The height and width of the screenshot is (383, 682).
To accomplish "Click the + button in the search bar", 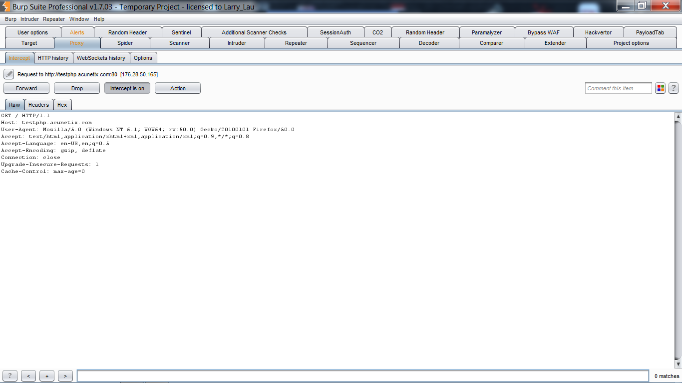I will pos(47,376).
